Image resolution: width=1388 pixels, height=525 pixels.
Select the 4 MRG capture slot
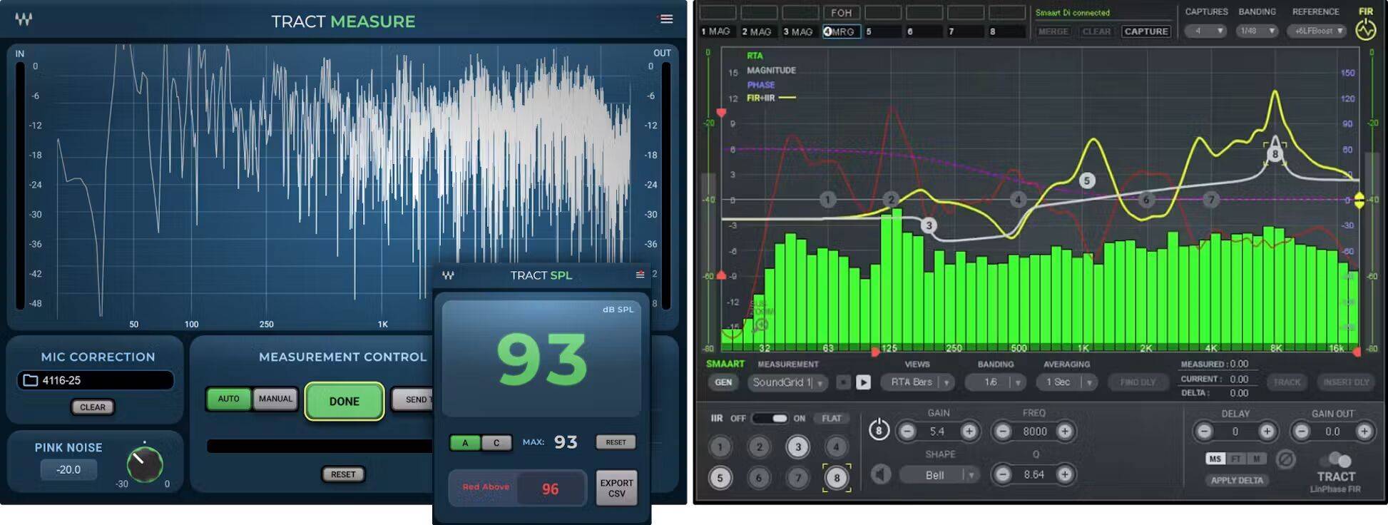[842, 31]
